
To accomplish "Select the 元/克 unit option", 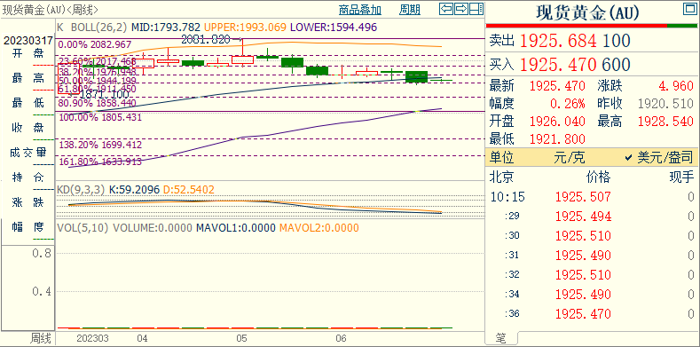I will [x=569, y=157].
